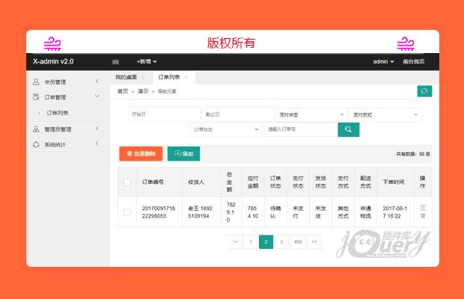Open the 订单状态 dropdown filter

(226, 129)
